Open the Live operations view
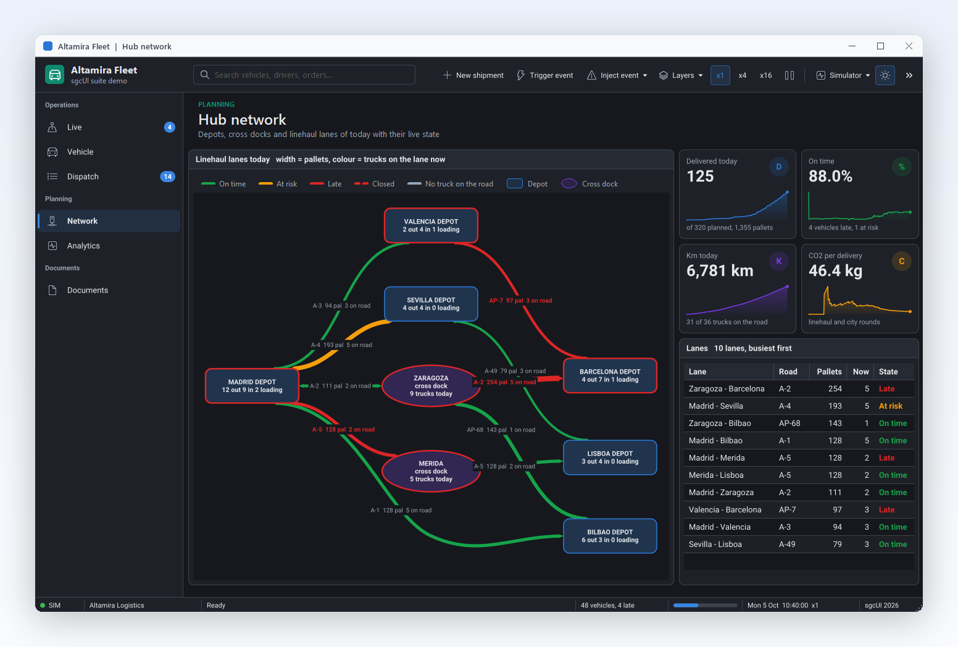The image size is (958, 647). point(109,127)
